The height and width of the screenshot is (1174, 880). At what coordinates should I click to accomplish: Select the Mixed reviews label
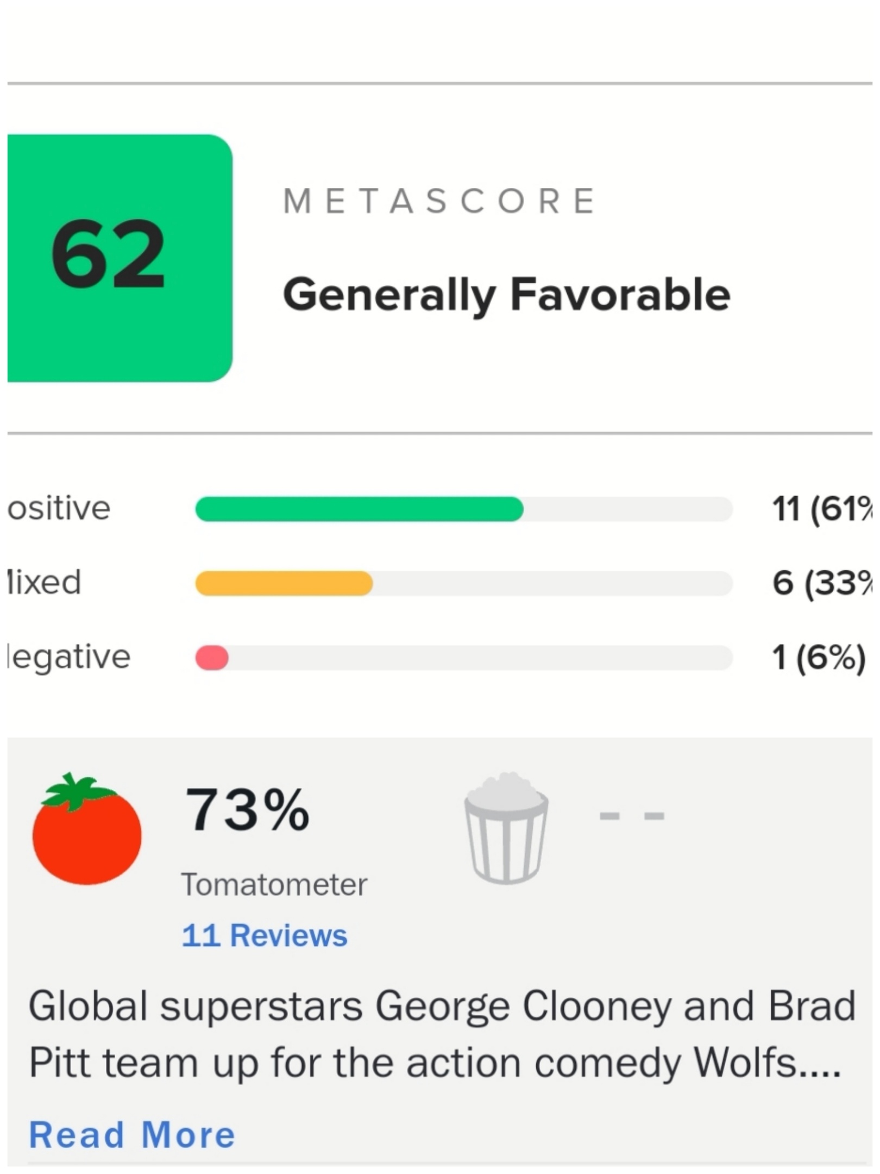(x=43, y=582)
